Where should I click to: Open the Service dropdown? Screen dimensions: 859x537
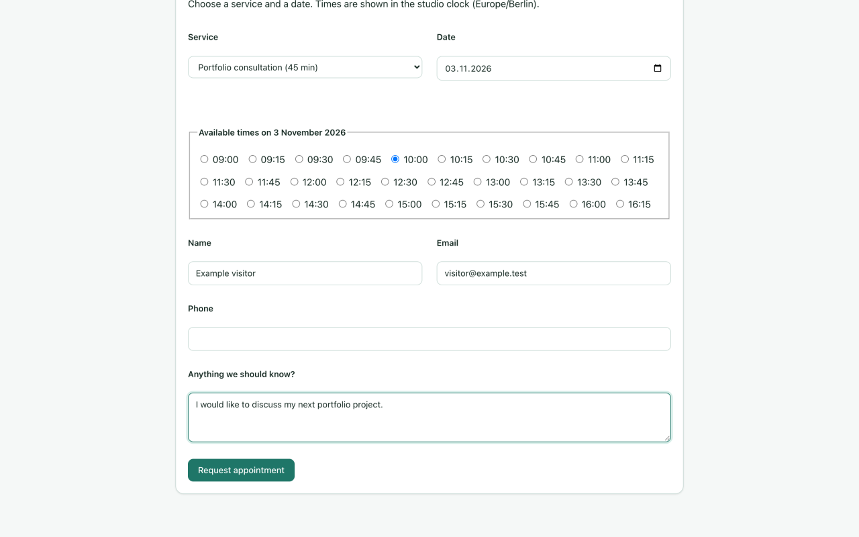click(305, 67)
